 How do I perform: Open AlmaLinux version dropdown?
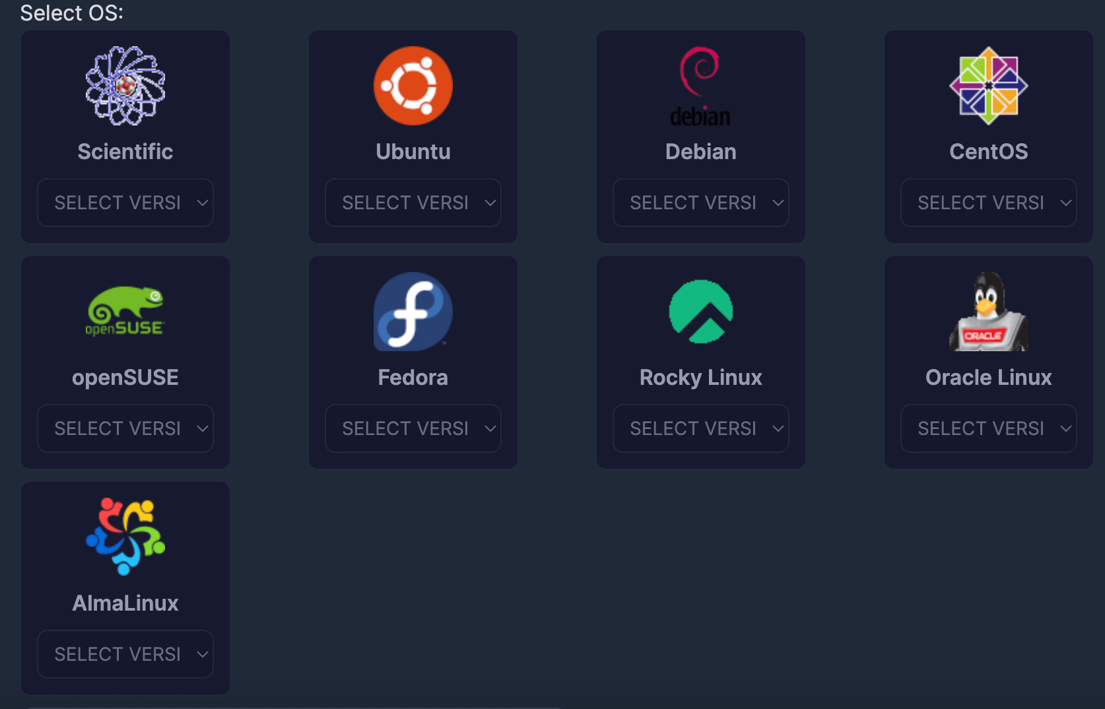125,654
